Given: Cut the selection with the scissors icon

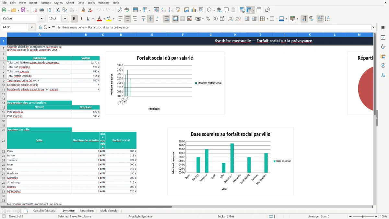Looking at the screenshot, I should 57,10.
